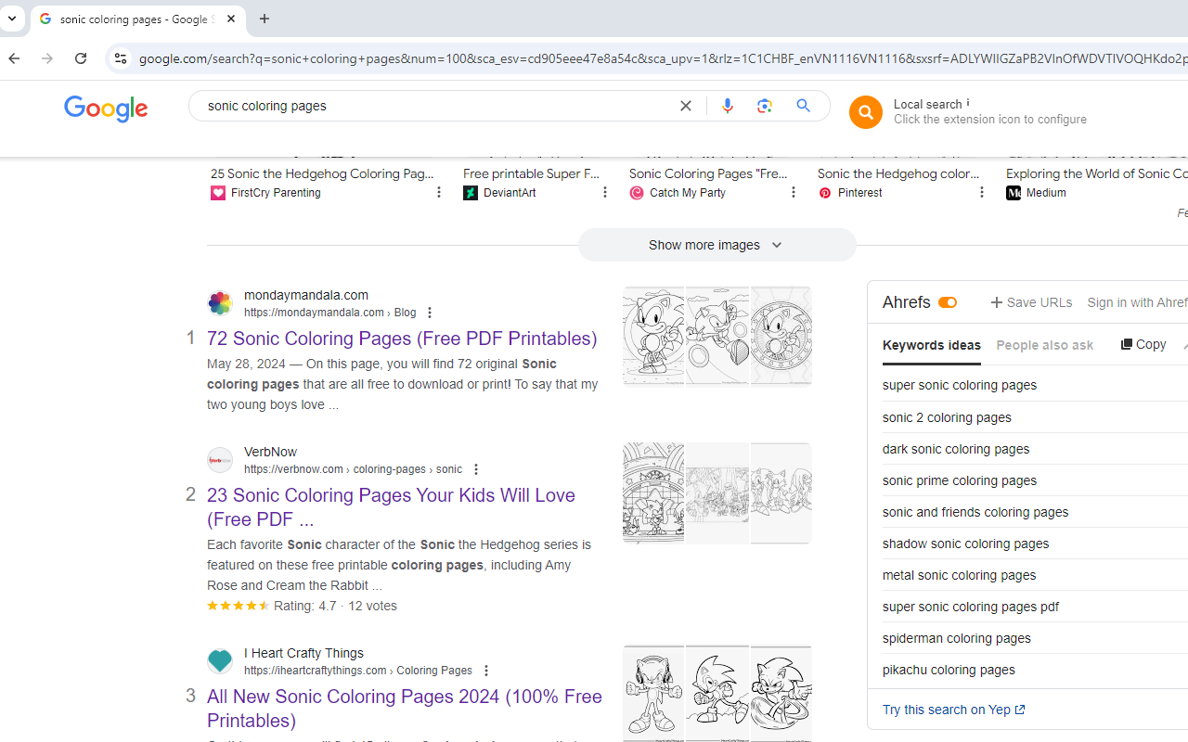Open the 72 Sonic Coloring Pages result

402,338
